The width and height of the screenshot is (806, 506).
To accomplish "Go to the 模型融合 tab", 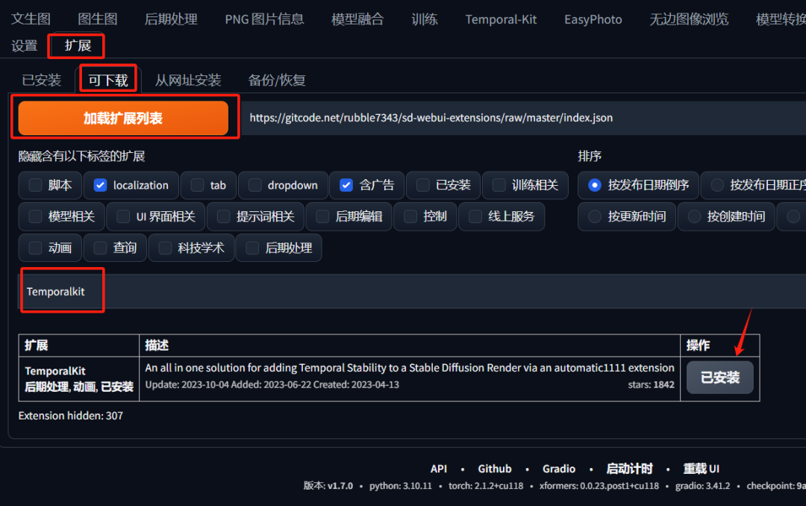I will 357,19.
